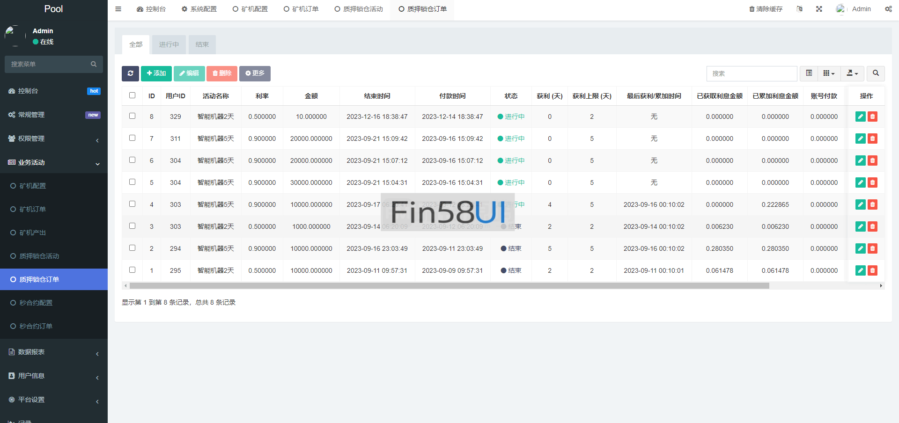Click the green 添加 button
Viewport: 899px width, 423px height.
click(156, 73)
